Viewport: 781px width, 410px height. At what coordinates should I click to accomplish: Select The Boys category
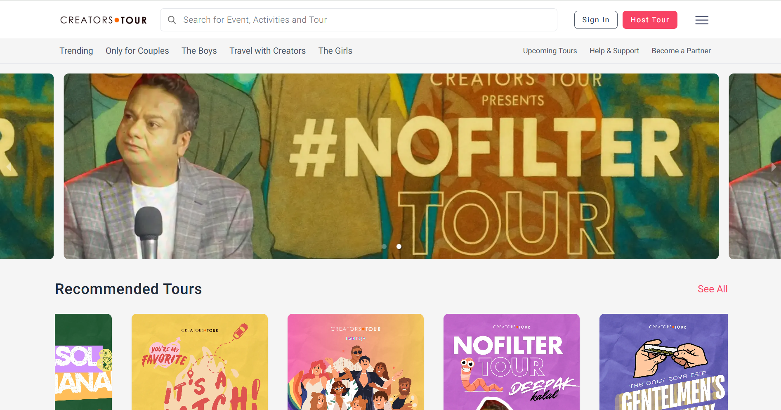(x=199, y=51)
